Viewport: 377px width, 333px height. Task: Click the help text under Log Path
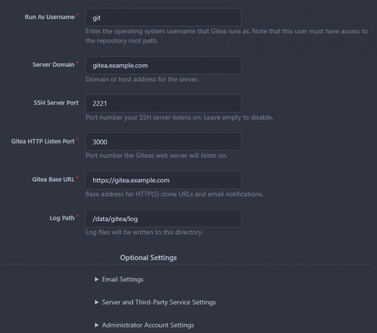(x=144, y=232)
